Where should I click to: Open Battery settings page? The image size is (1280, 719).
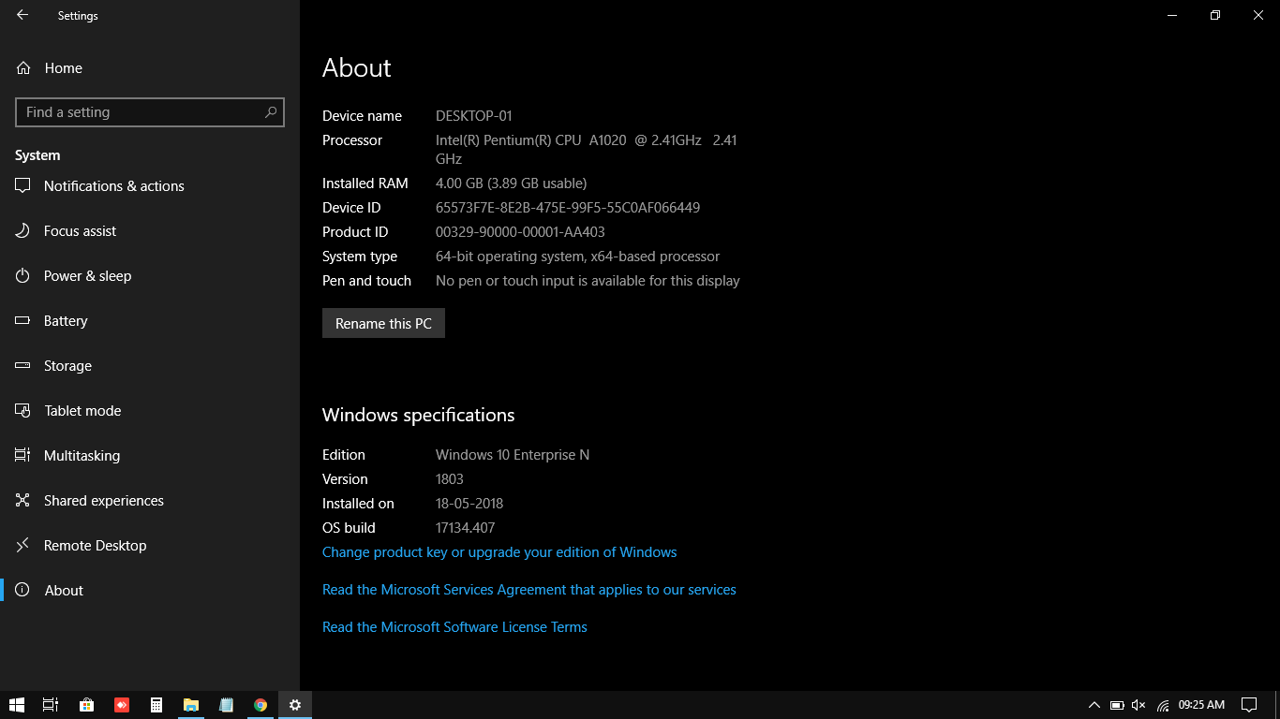150,321
